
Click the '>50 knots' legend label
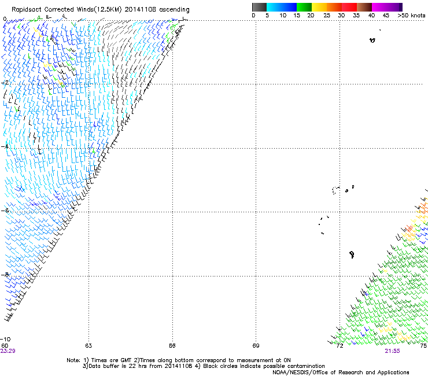[x=411, y=16]
